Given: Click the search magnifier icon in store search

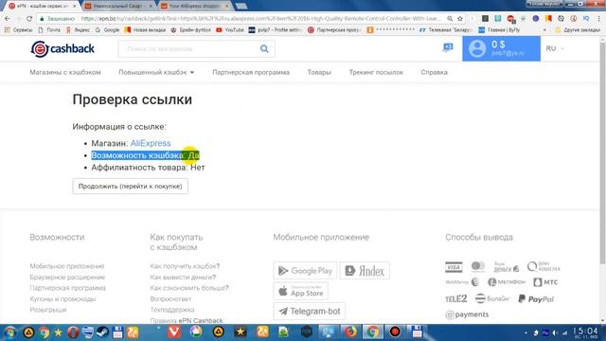Looking at the screenshot, I should point(264,48).
